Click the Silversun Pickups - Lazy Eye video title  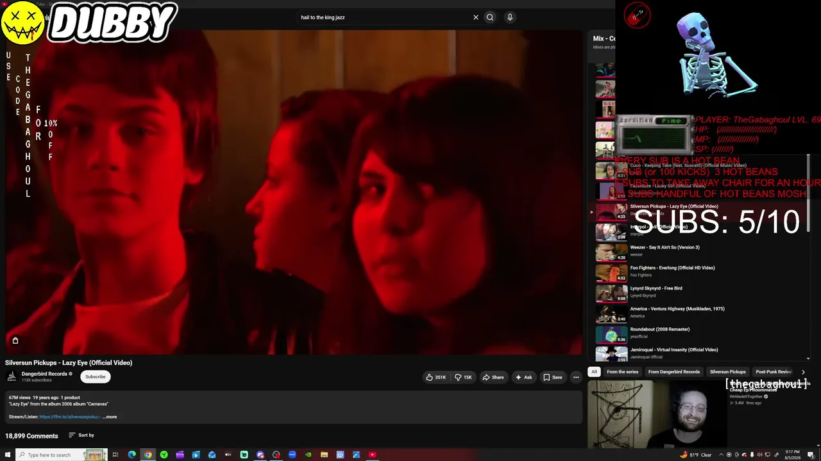[x=69, y=362]
